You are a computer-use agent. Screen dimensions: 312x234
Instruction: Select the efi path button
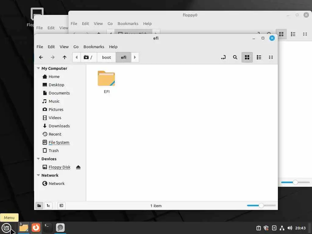[124, 57]
